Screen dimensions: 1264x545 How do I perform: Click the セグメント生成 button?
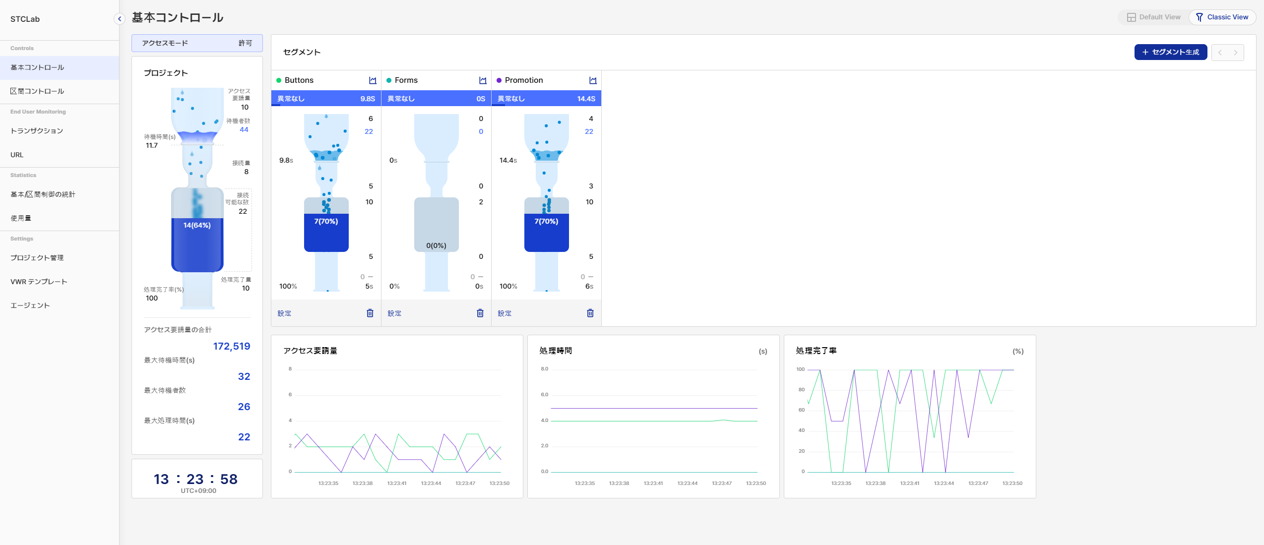click(1171, 52)
